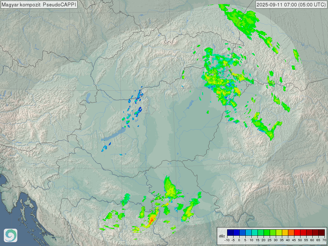
Task: Select the yellow-green 30 to 35 swatch
Action: pos(279,233)
